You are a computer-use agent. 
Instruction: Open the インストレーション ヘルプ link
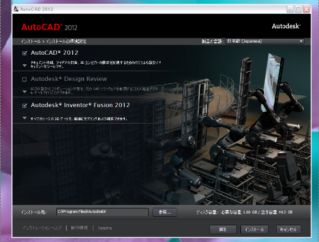pyautogui.click(x=42, y=228)
